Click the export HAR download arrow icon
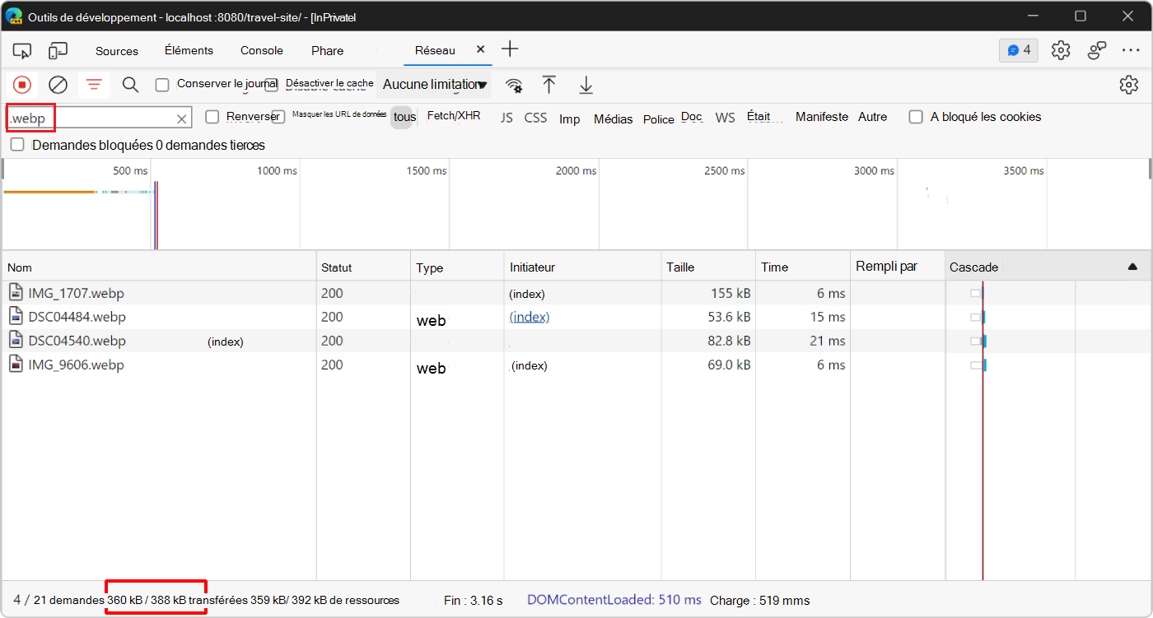This screenshot has width=1153, height=618. 586,85
